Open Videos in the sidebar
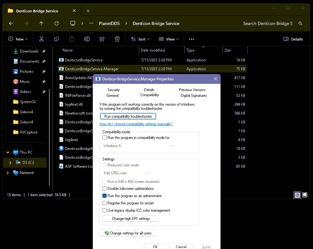 click(25, 92)
